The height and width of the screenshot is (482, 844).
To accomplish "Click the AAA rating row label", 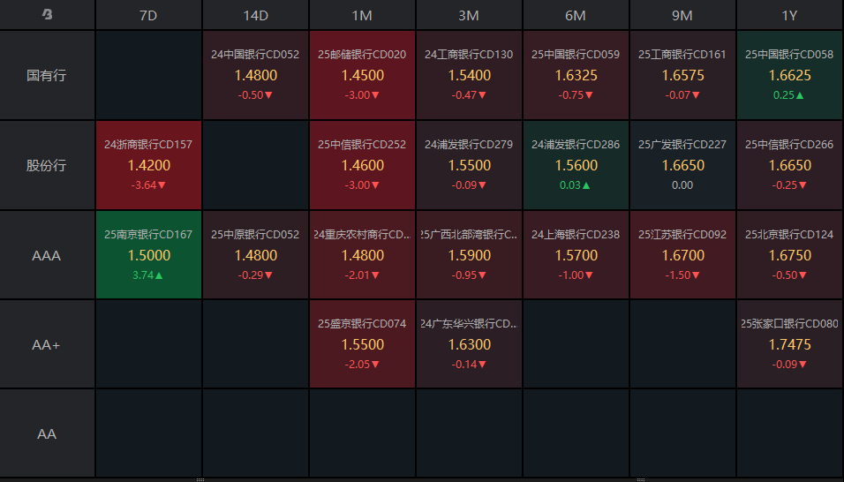I will point(47,255).
